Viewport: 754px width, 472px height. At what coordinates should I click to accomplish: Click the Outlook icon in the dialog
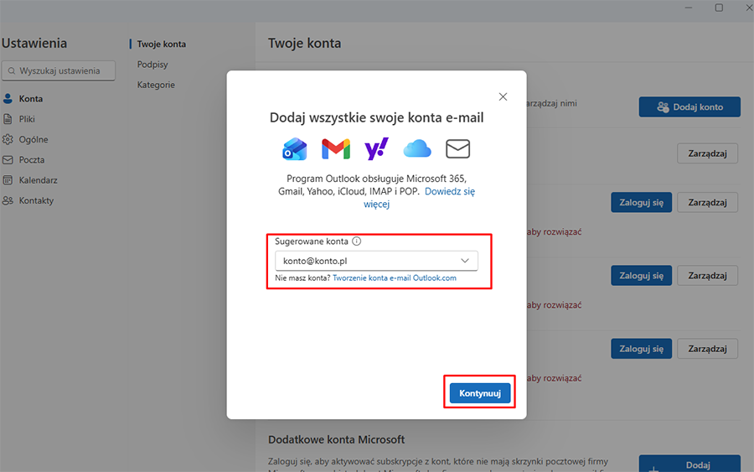tap(294, 148)
